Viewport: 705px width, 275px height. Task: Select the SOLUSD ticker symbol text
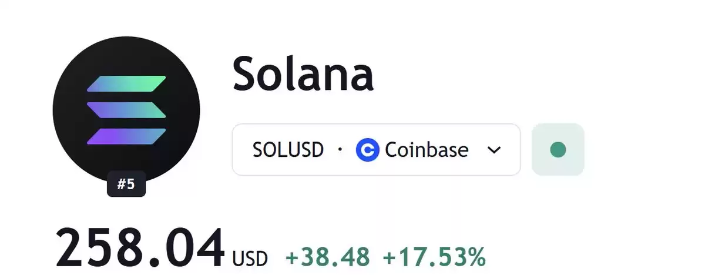tap(288, 150)
